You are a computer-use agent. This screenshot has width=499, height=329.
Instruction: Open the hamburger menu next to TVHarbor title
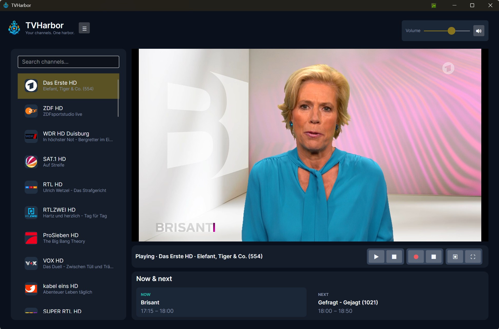84,28
